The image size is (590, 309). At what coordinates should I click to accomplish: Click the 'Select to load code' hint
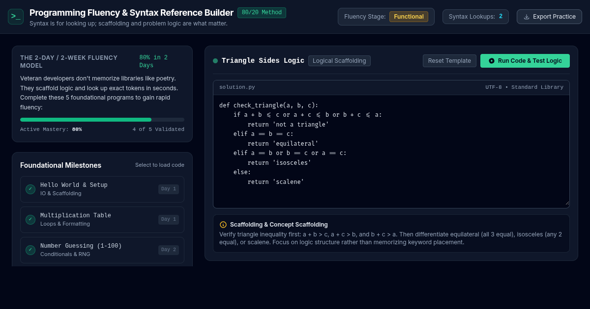coord(160,165)
